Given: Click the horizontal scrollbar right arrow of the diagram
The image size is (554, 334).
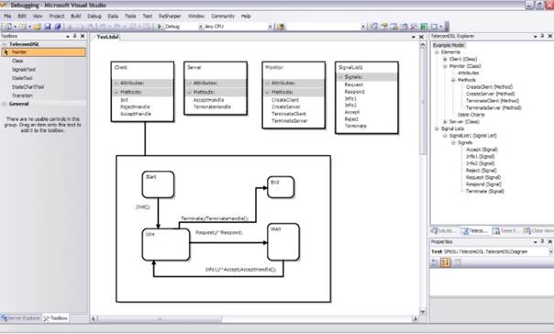Looking at the screenshot, I should [415, 319].
